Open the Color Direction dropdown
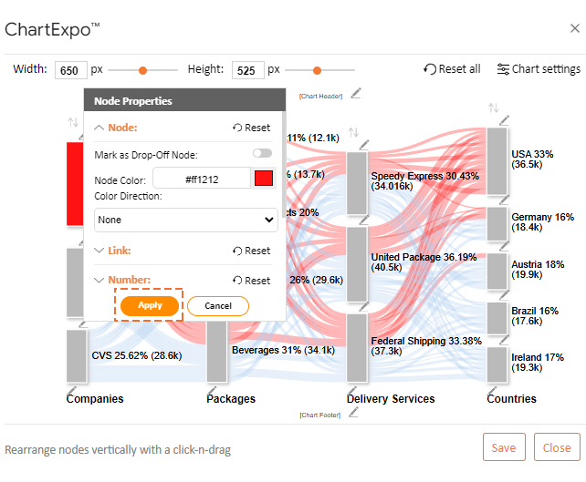Image resolution: width=586 pixels, height=482 pixels. tap(185, 220)
